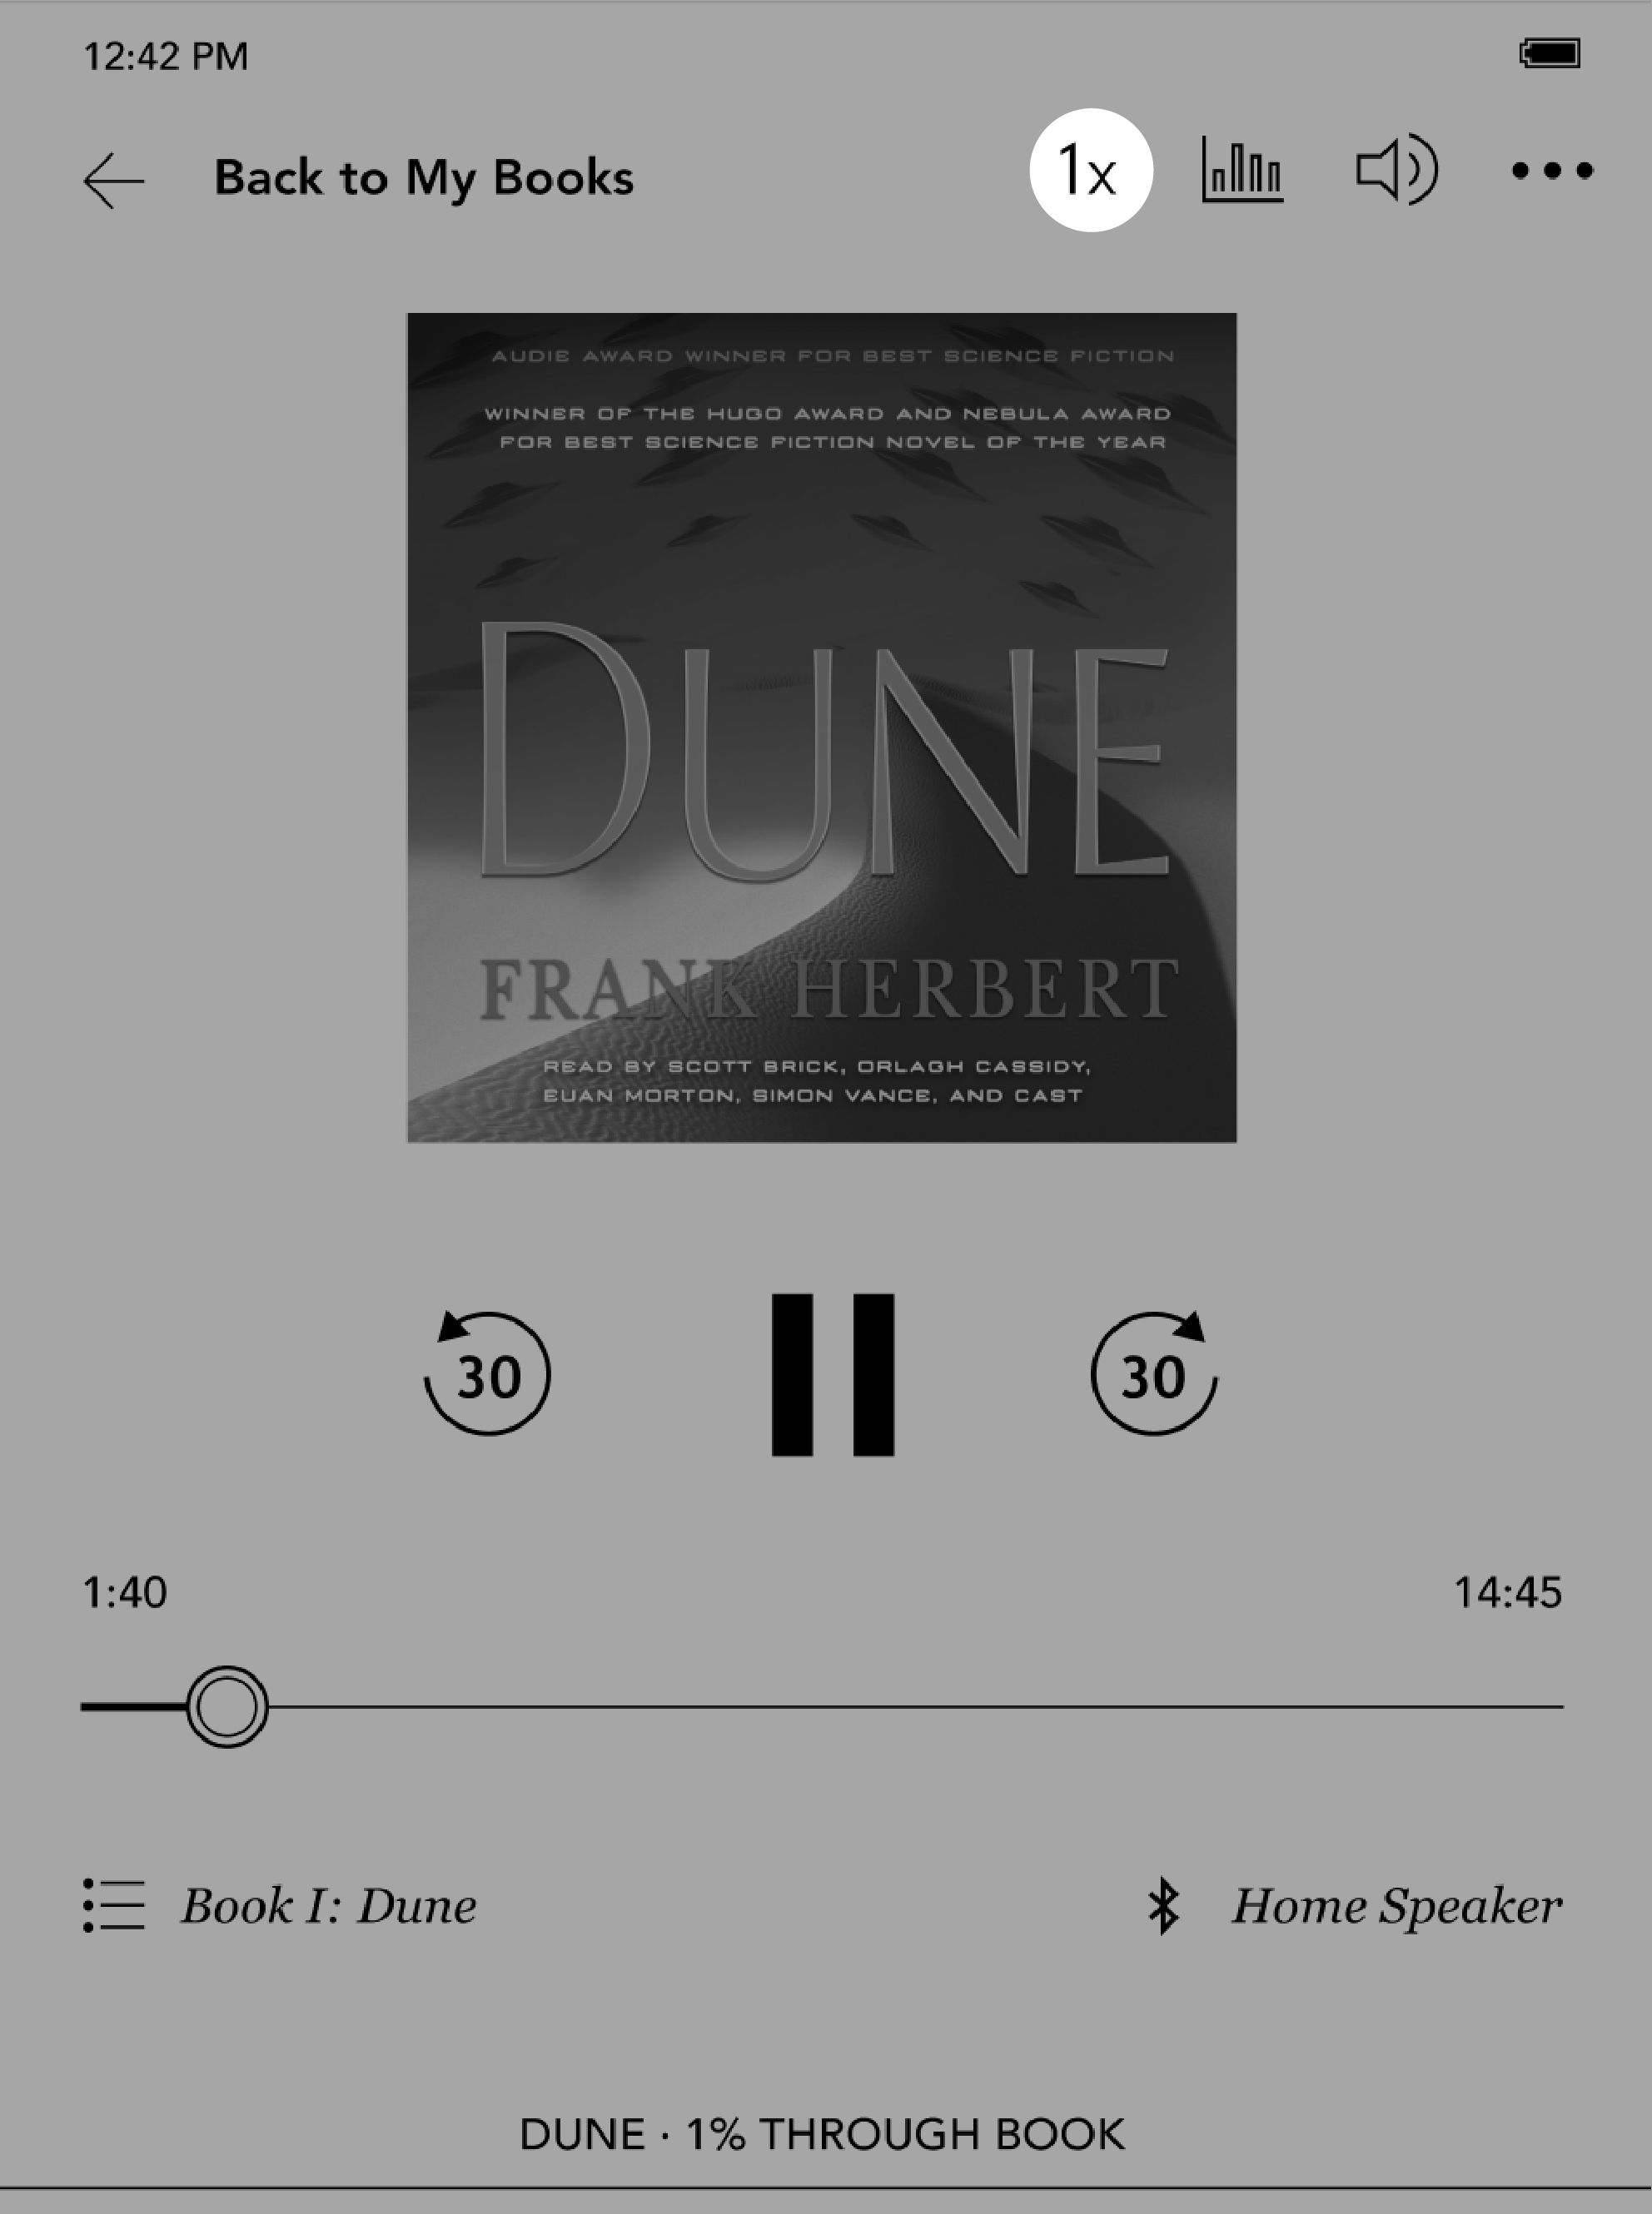Open the audio stats/equalizer icon
This screenshot has width=1652, height=2214.
[1242, 171]
